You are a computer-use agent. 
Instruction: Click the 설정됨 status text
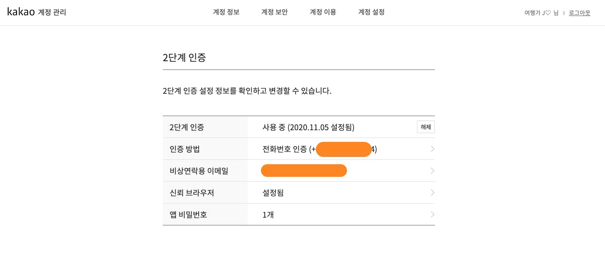[x=273, y=192]
